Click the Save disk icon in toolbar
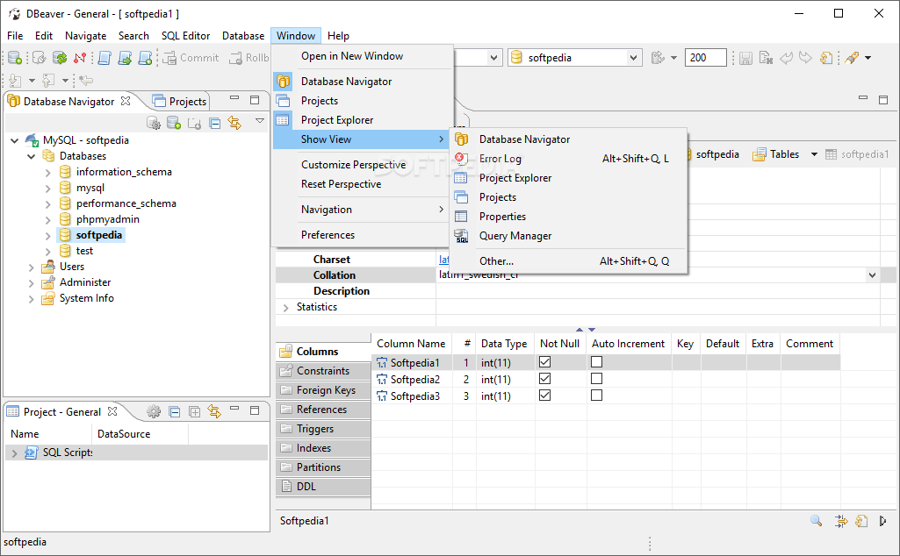The height and width of the screenshot is (556, 900). (x=745, y=57)
